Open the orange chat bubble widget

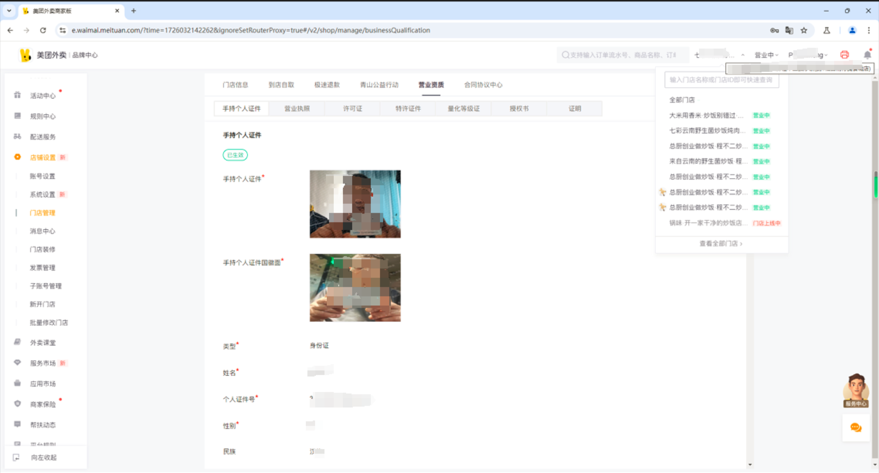click(x=856, y=428)
